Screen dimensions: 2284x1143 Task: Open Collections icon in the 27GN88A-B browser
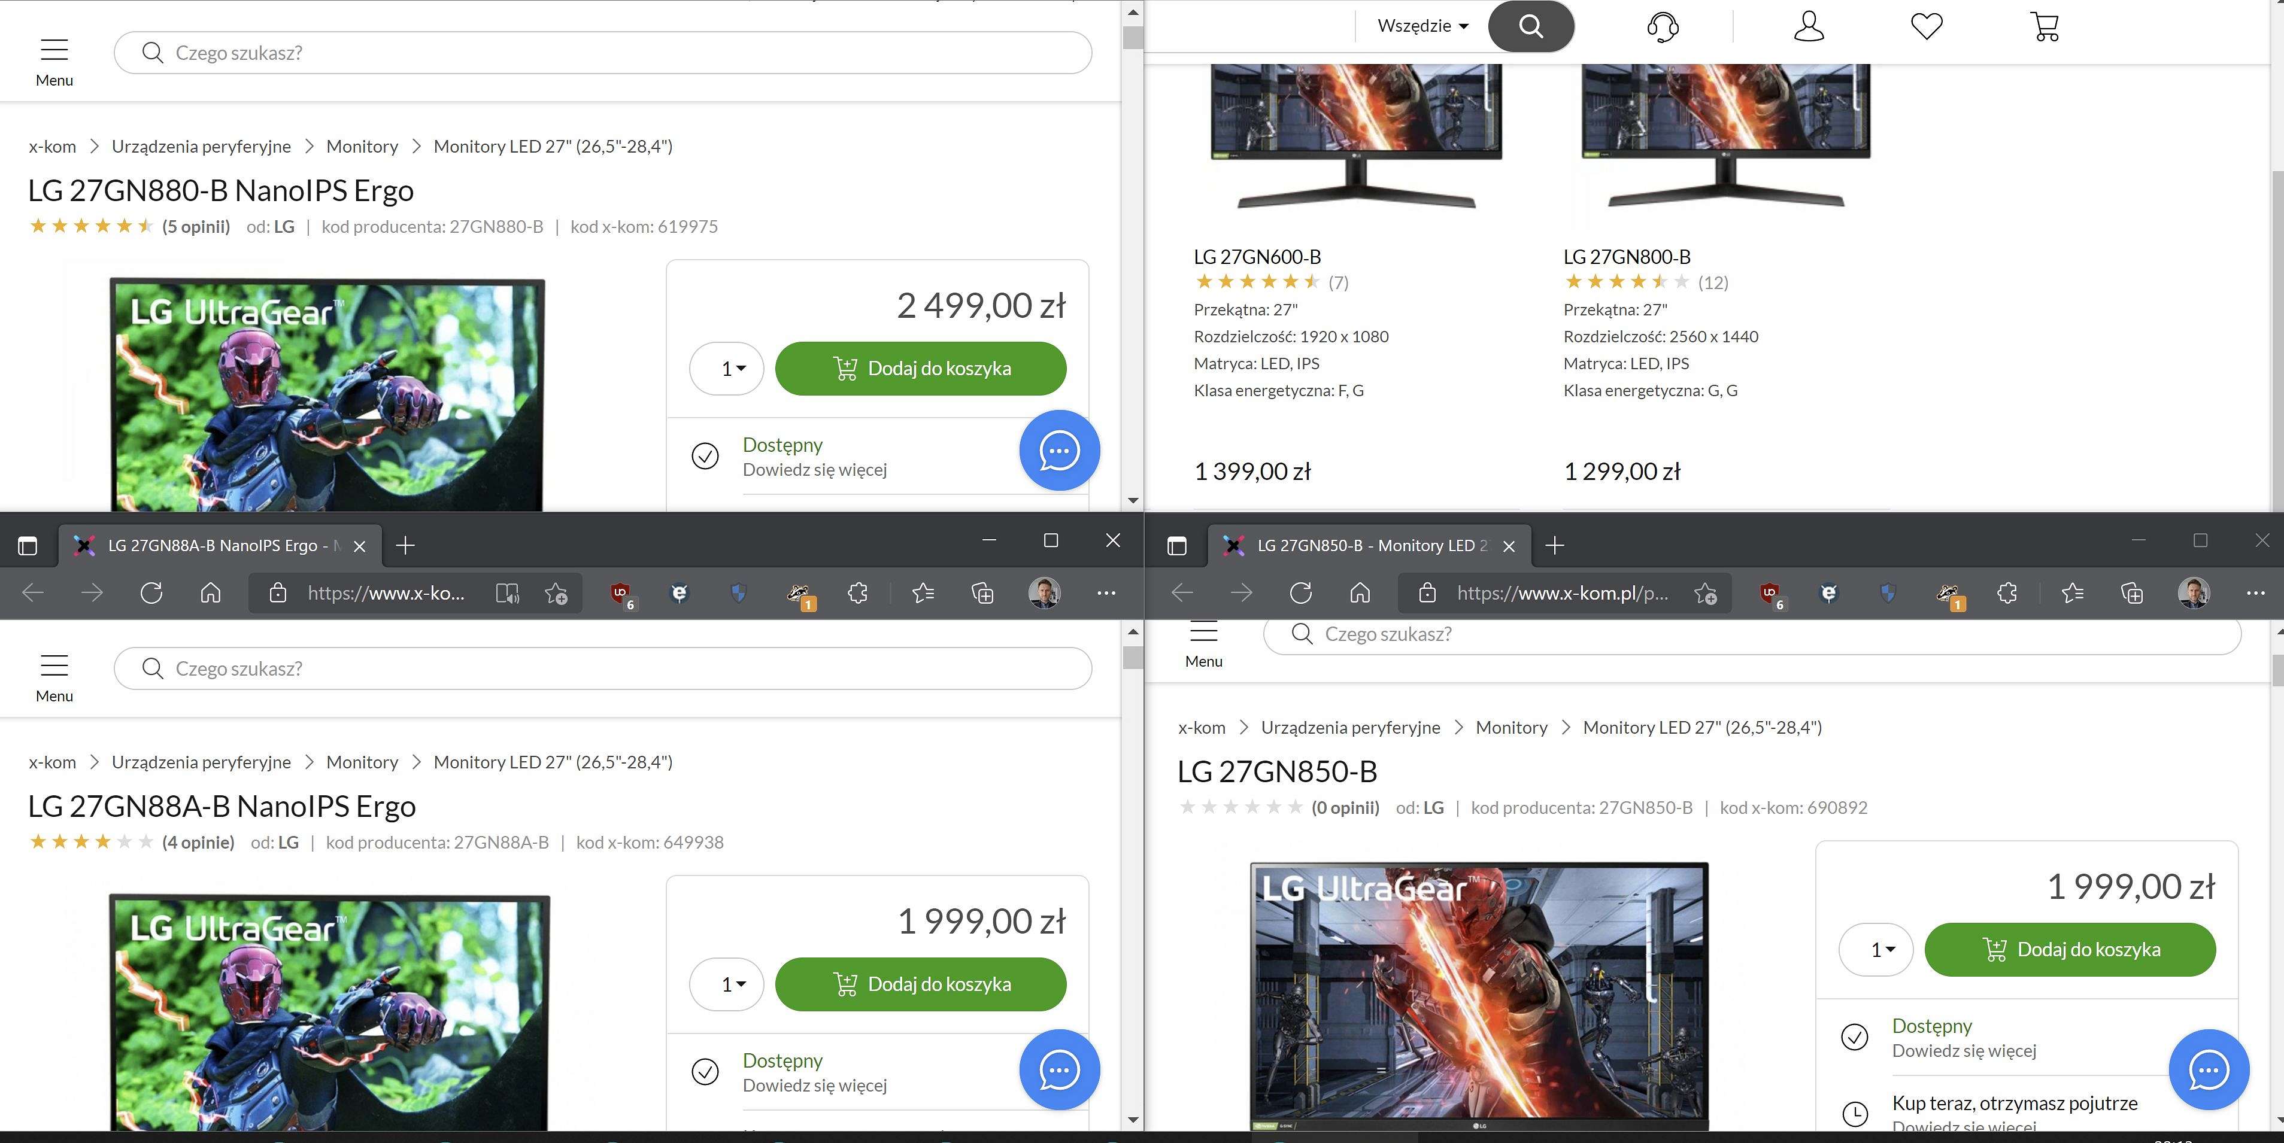click(982, 593)
